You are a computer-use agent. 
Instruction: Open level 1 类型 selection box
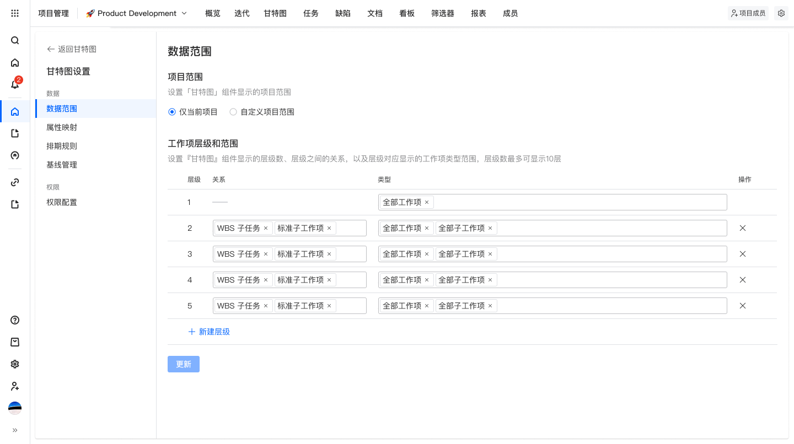[x=552, y=202]
